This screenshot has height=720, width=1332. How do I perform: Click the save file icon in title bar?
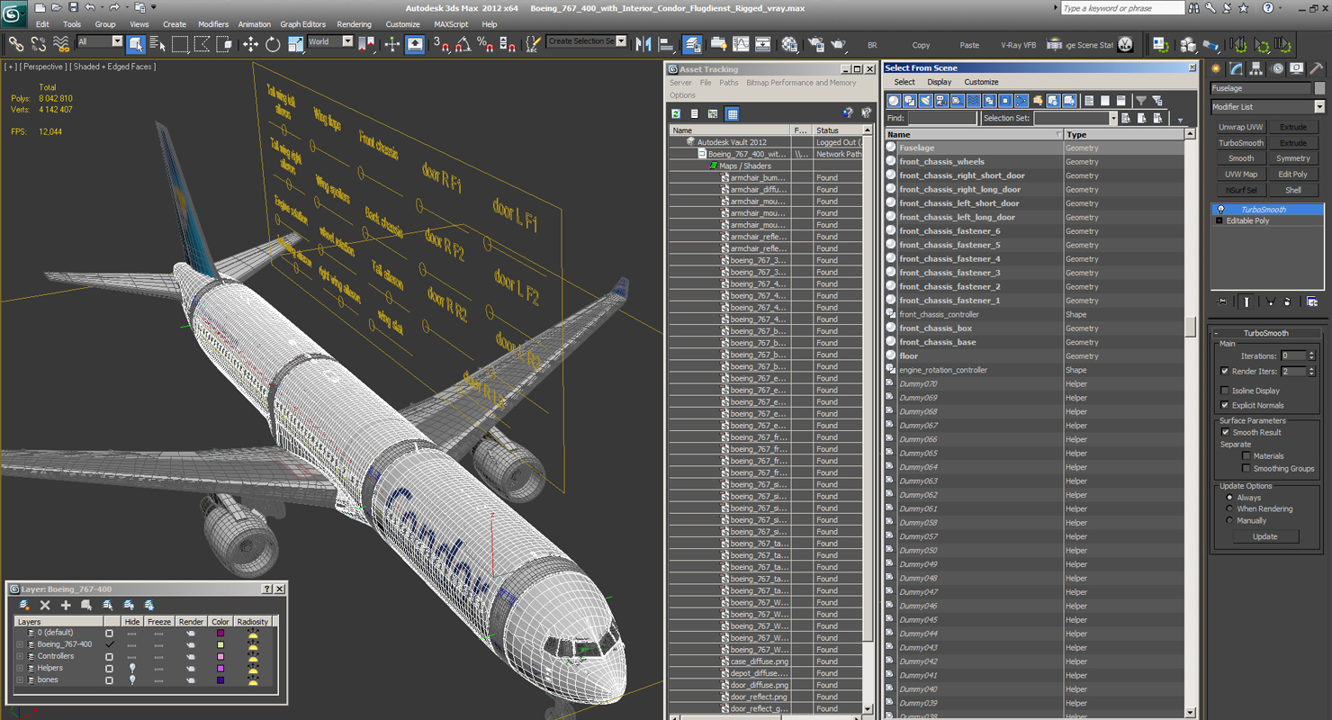coord(73,7)
